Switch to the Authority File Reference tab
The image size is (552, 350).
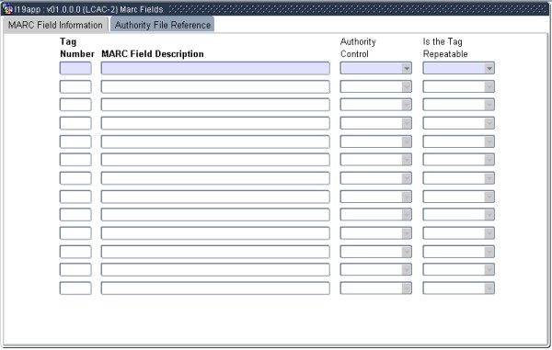tap(162, 25)
